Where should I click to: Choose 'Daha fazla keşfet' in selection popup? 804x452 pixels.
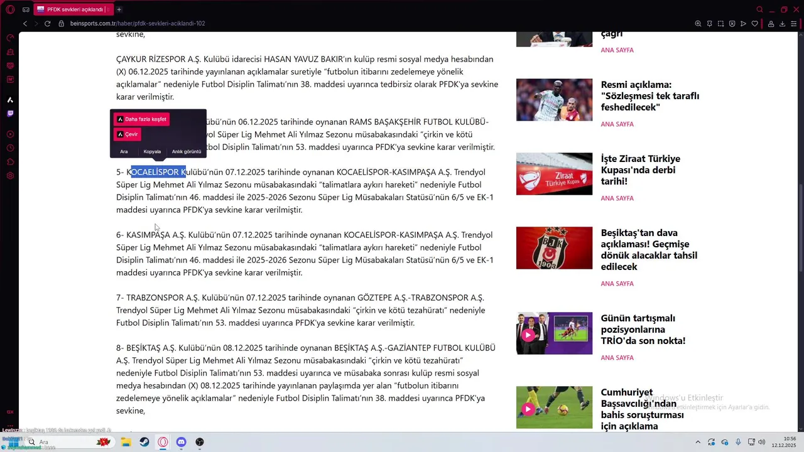(x=142, y=119)
